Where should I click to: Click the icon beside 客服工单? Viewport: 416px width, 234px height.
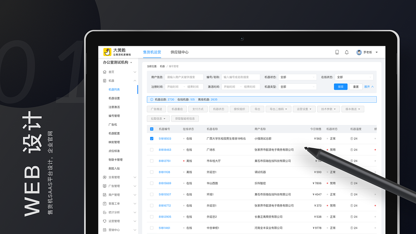click(105, 203)
